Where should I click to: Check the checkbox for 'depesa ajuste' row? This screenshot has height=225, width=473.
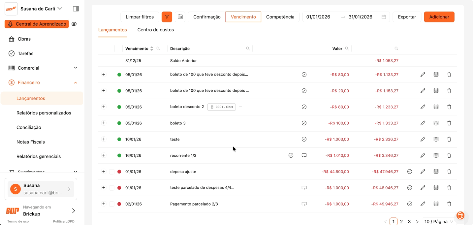point(112,172)
